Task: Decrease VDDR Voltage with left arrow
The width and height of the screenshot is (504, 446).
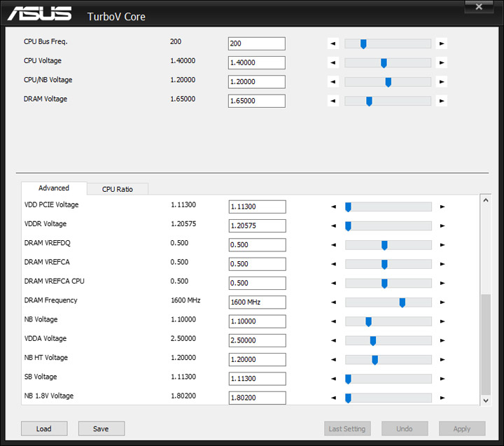Action: pos(334,225)
